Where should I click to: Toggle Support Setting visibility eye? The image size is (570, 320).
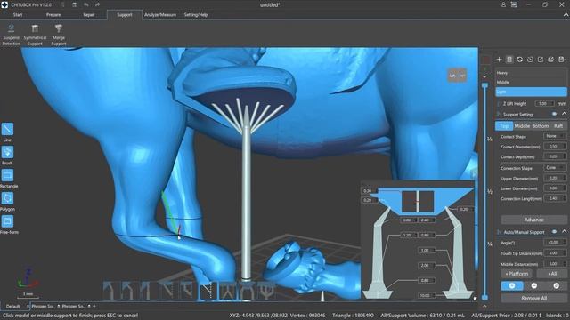click(x=554, y=114)
